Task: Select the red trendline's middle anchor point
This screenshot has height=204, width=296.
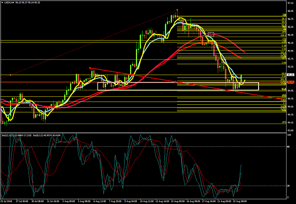Action: coord(175,82)
